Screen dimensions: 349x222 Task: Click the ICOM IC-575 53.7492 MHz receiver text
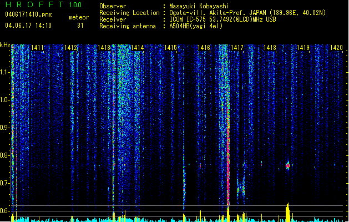click(223, 19)
